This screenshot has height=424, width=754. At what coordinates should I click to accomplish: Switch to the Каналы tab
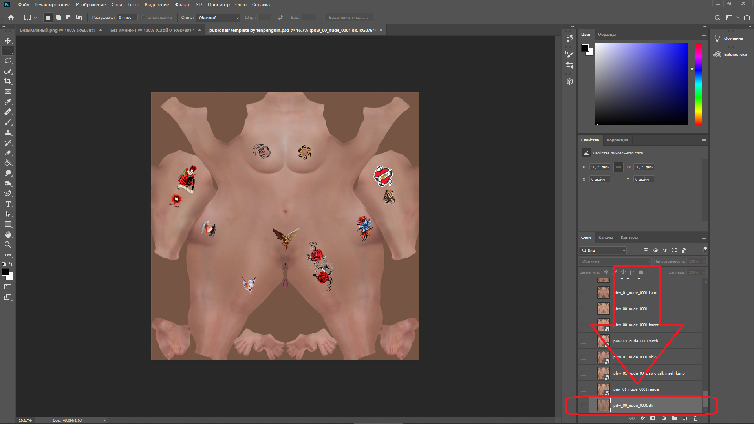point(605,238)
